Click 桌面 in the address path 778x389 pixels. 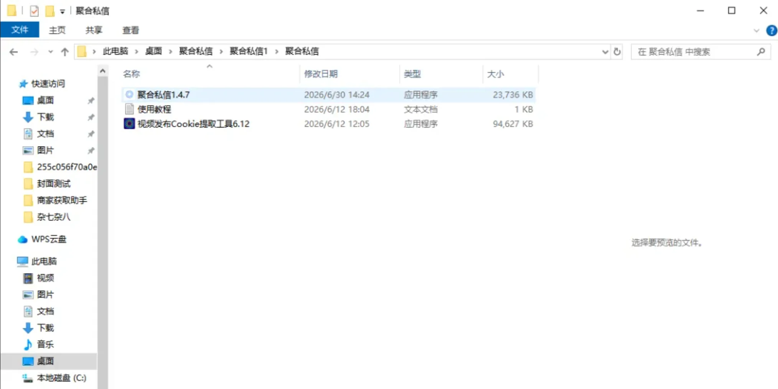point(153,51)
